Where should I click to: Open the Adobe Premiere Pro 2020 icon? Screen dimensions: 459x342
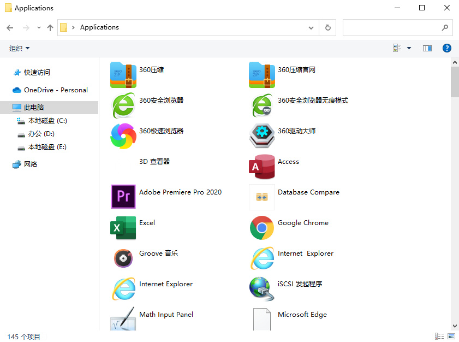(x=123, y=197)
